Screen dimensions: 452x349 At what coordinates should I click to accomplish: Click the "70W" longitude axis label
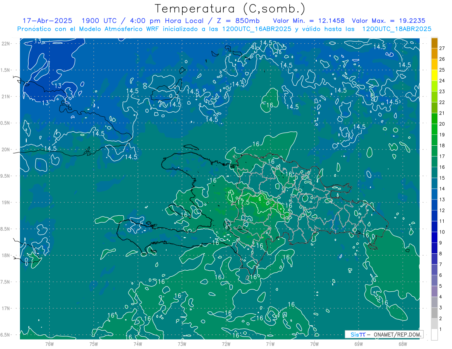(315, 344)
